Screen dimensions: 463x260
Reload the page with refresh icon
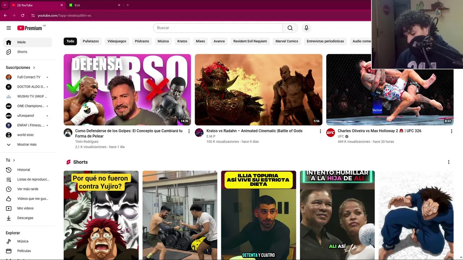pyautogui.click(x=22, y=16)
